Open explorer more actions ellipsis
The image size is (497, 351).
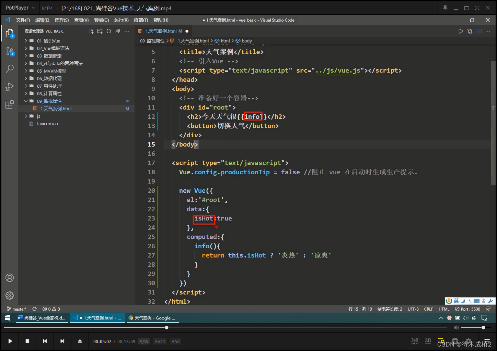pyautogui.click(x=127, y=31)
